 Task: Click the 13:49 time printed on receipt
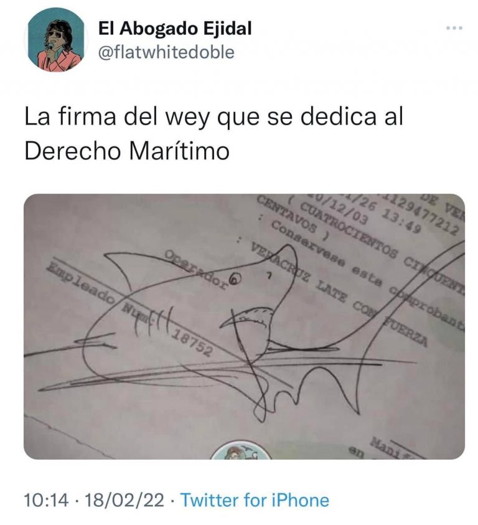(403, 221)
